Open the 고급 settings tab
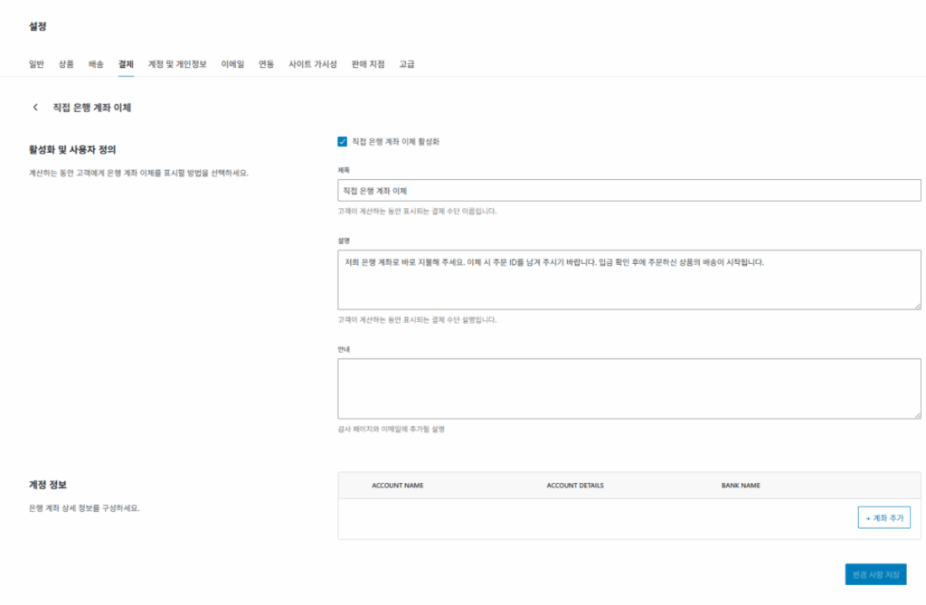 click(405, 64)
